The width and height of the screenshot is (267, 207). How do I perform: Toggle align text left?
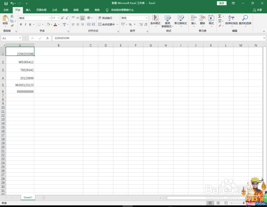pos(73,24)
